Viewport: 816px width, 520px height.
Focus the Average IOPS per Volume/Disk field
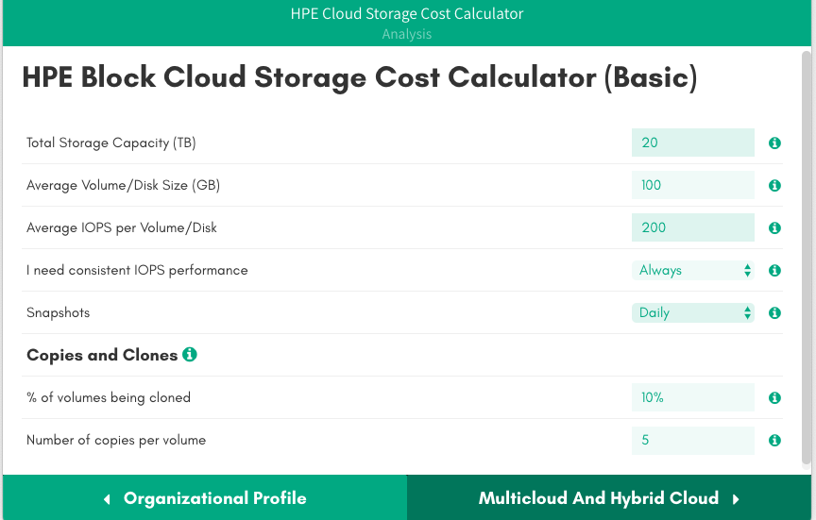pos(693,228)
